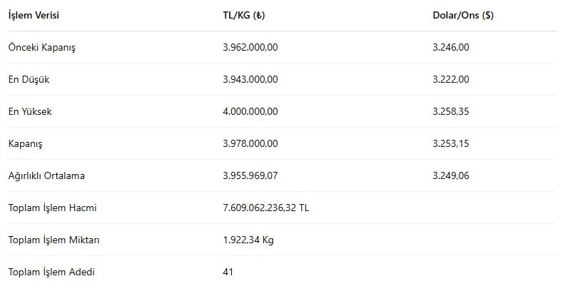Viewport: 568px width, 291px height.
Task: Click the En Düşük row label
Action: click(29, 80)
